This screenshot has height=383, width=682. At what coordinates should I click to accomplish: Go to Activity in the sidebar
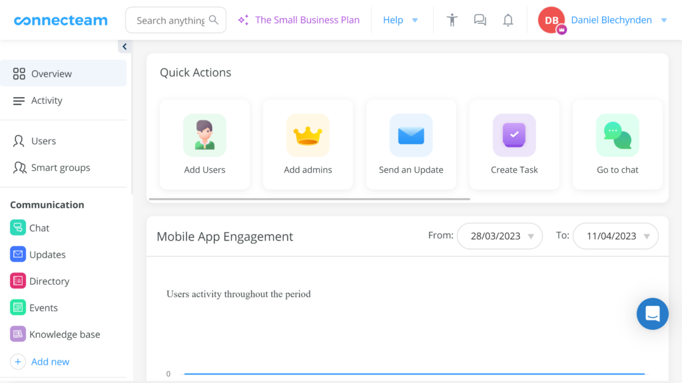pyautogui.click(x=47, y=100)
